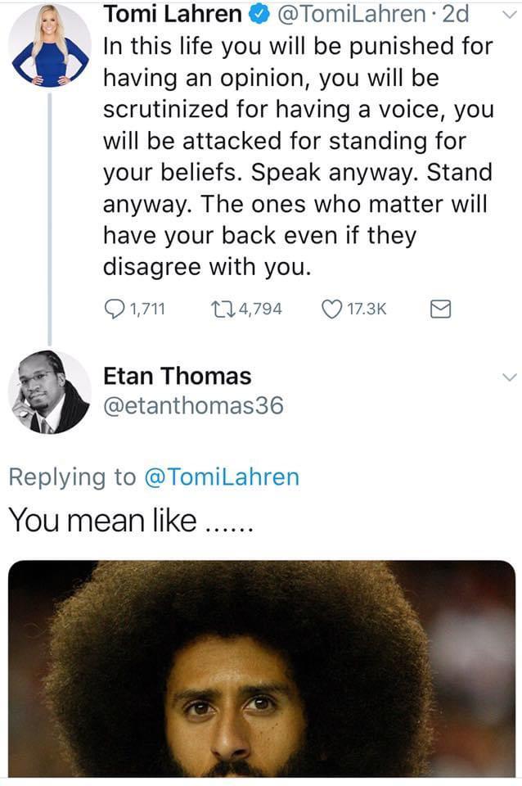The image size is (522, 786).
Task: Click the Etan Thomas display name
Action: [178, 376]
